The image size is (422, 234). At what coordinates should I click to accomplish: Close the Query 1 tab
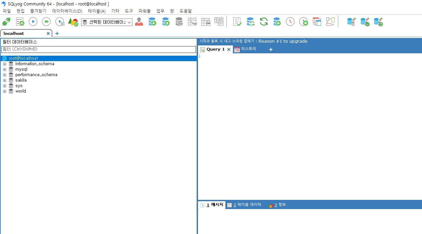[x=229, y=50]
